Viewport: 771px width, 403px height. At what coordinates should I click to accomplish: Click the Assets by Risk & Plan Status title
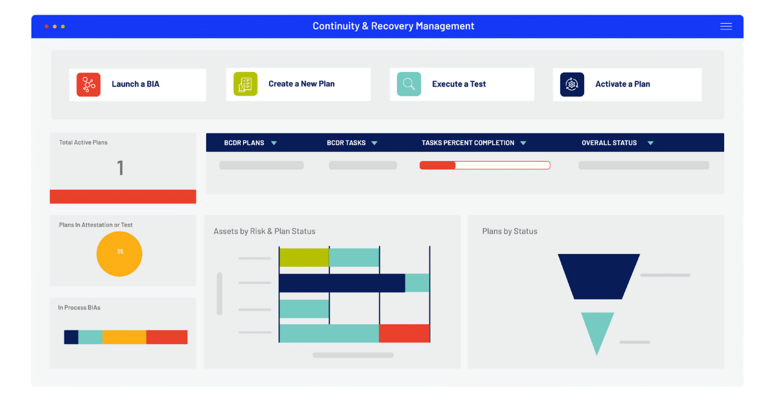click(x=265, y=231)
